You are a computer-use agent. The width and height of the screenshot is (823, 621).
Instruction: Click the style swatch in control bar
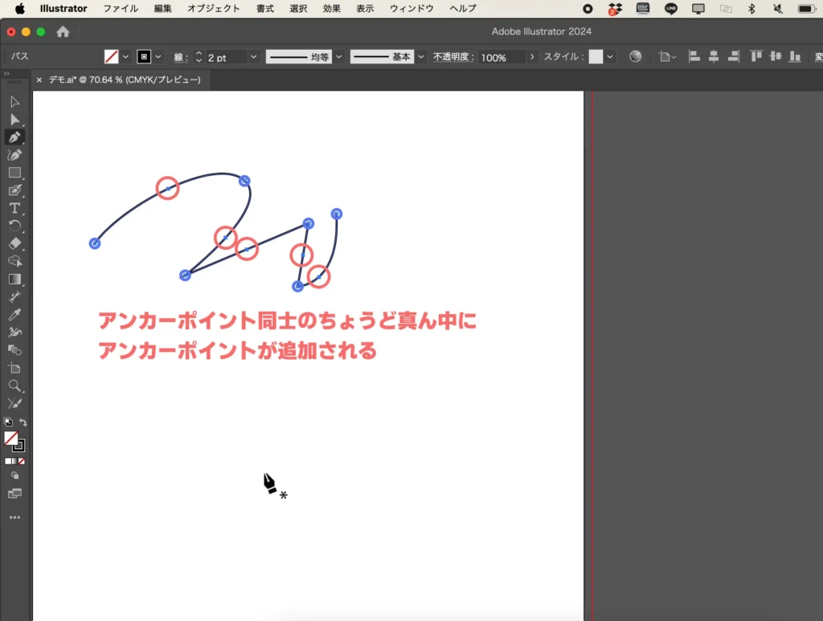click(596, 57)
